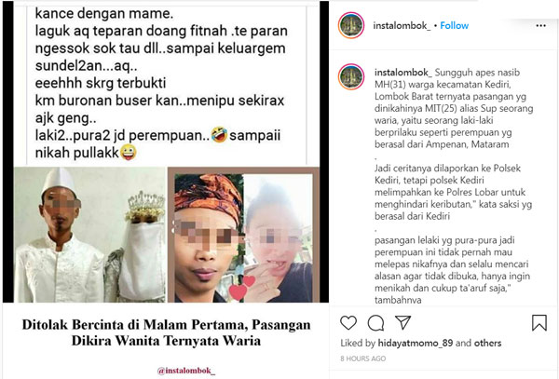Screen dimensions: 559x379
Task: Open comments via speech bubble icon
Action: click(x=375, y=323)
